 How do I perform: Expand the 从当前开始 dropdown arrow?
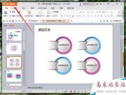click(34, 16)
